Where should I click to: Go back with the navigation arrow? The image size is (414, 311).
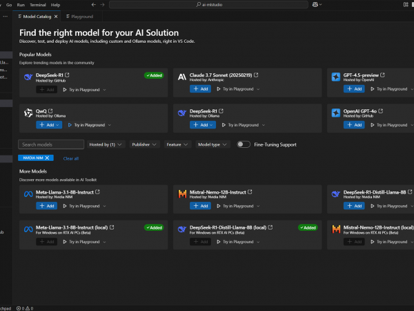pyautogui.click(x=93, y=5)
